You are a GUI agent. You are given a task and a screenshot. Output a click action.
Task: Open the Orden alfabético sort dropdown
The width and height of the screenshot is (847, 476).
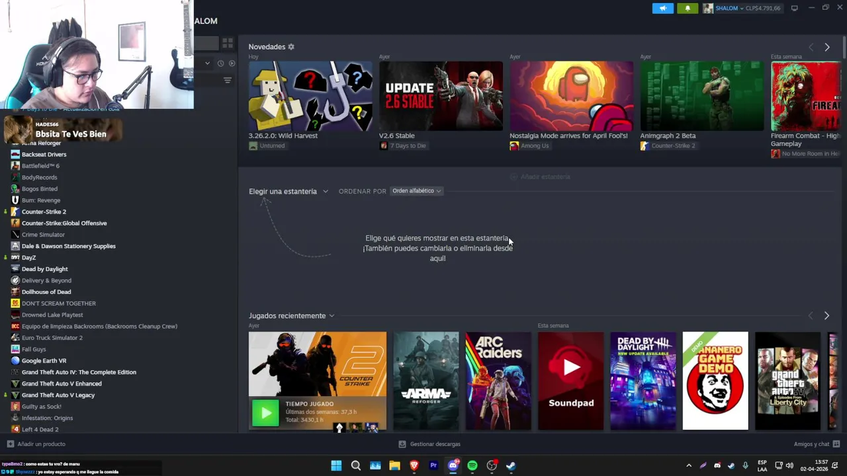[416, 191]
